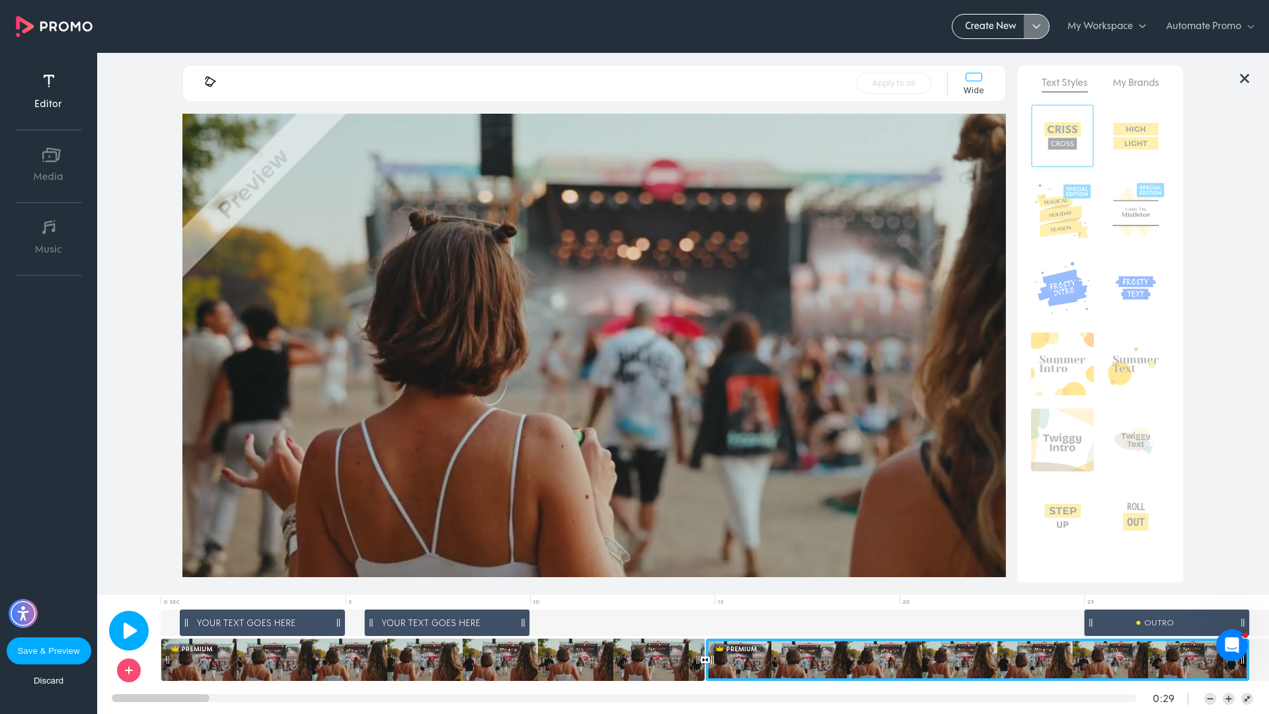Image resolution: width=1269 pixels, height=714 pixels.
Task: Click the 10 second ruler mark
Action: coord(536,602)
